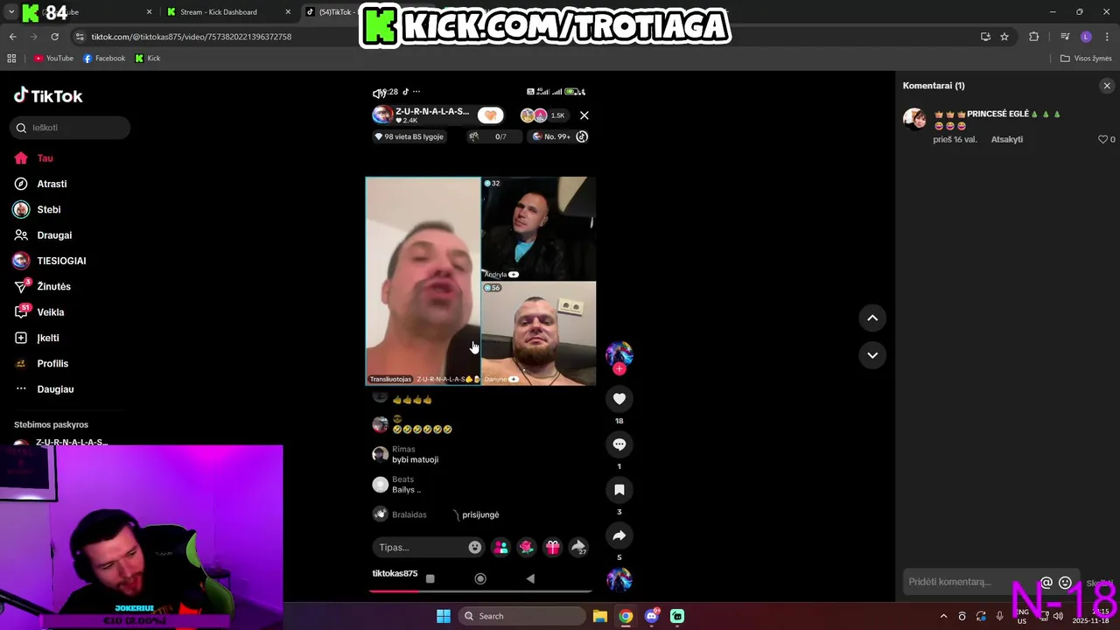Go to previous video with up chevron
This screenshot has height=630, width=1120.
click(872, 318)
